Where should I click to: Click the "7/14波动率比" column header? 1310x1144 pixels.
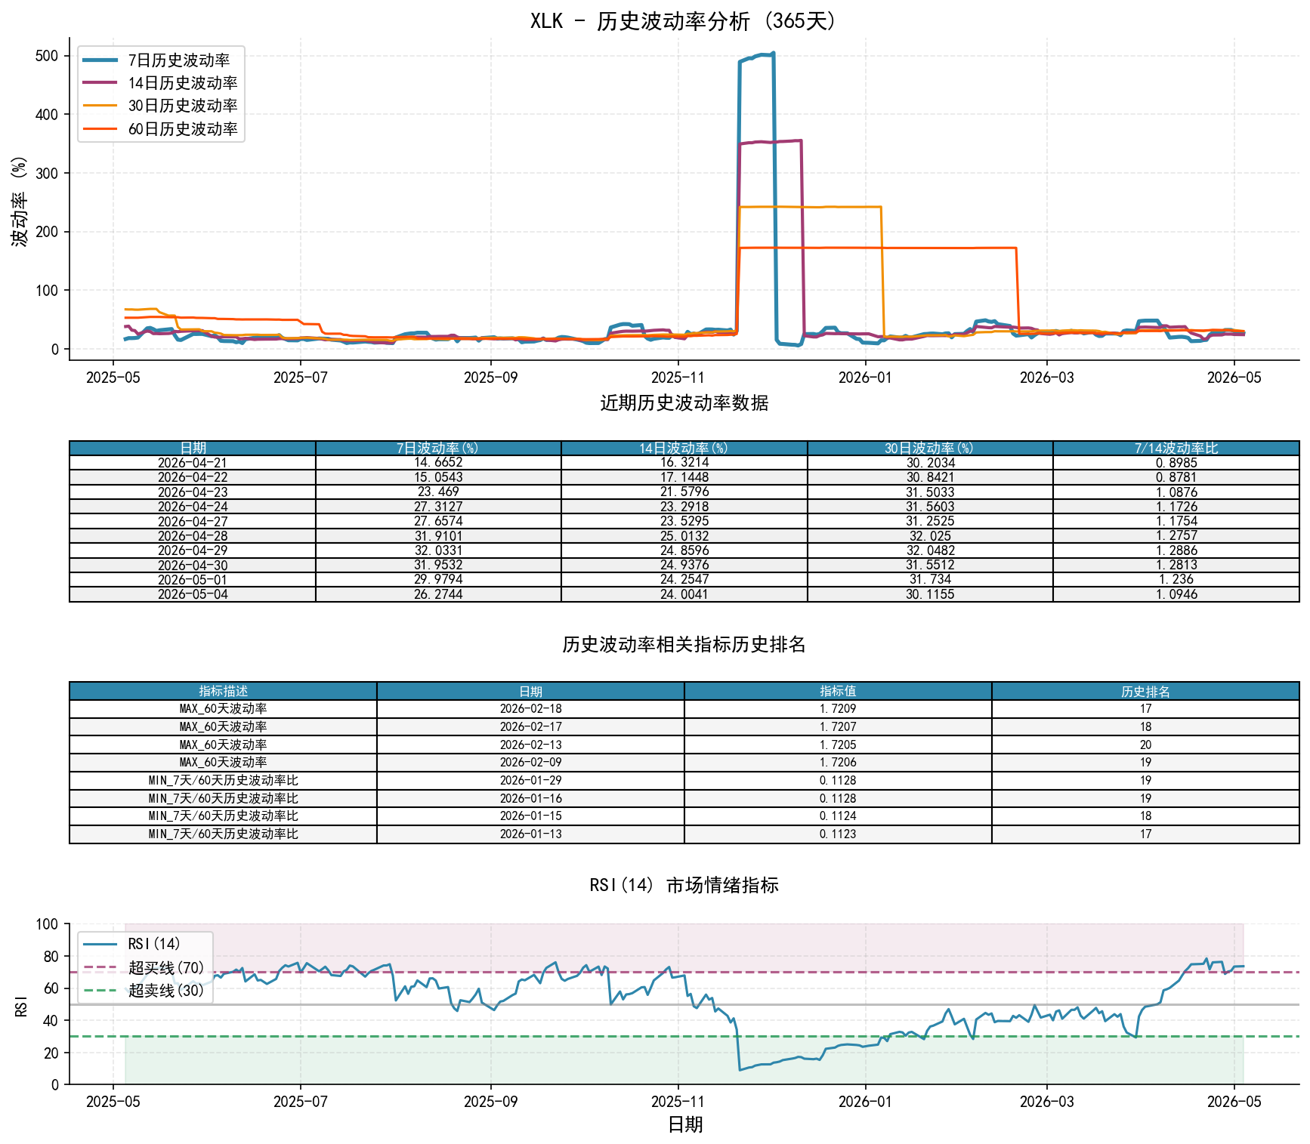pos(1176,449)
